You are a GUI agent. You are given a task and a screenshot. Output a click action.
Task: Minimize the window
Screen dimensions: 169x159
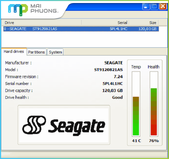(x=146, y=6)
